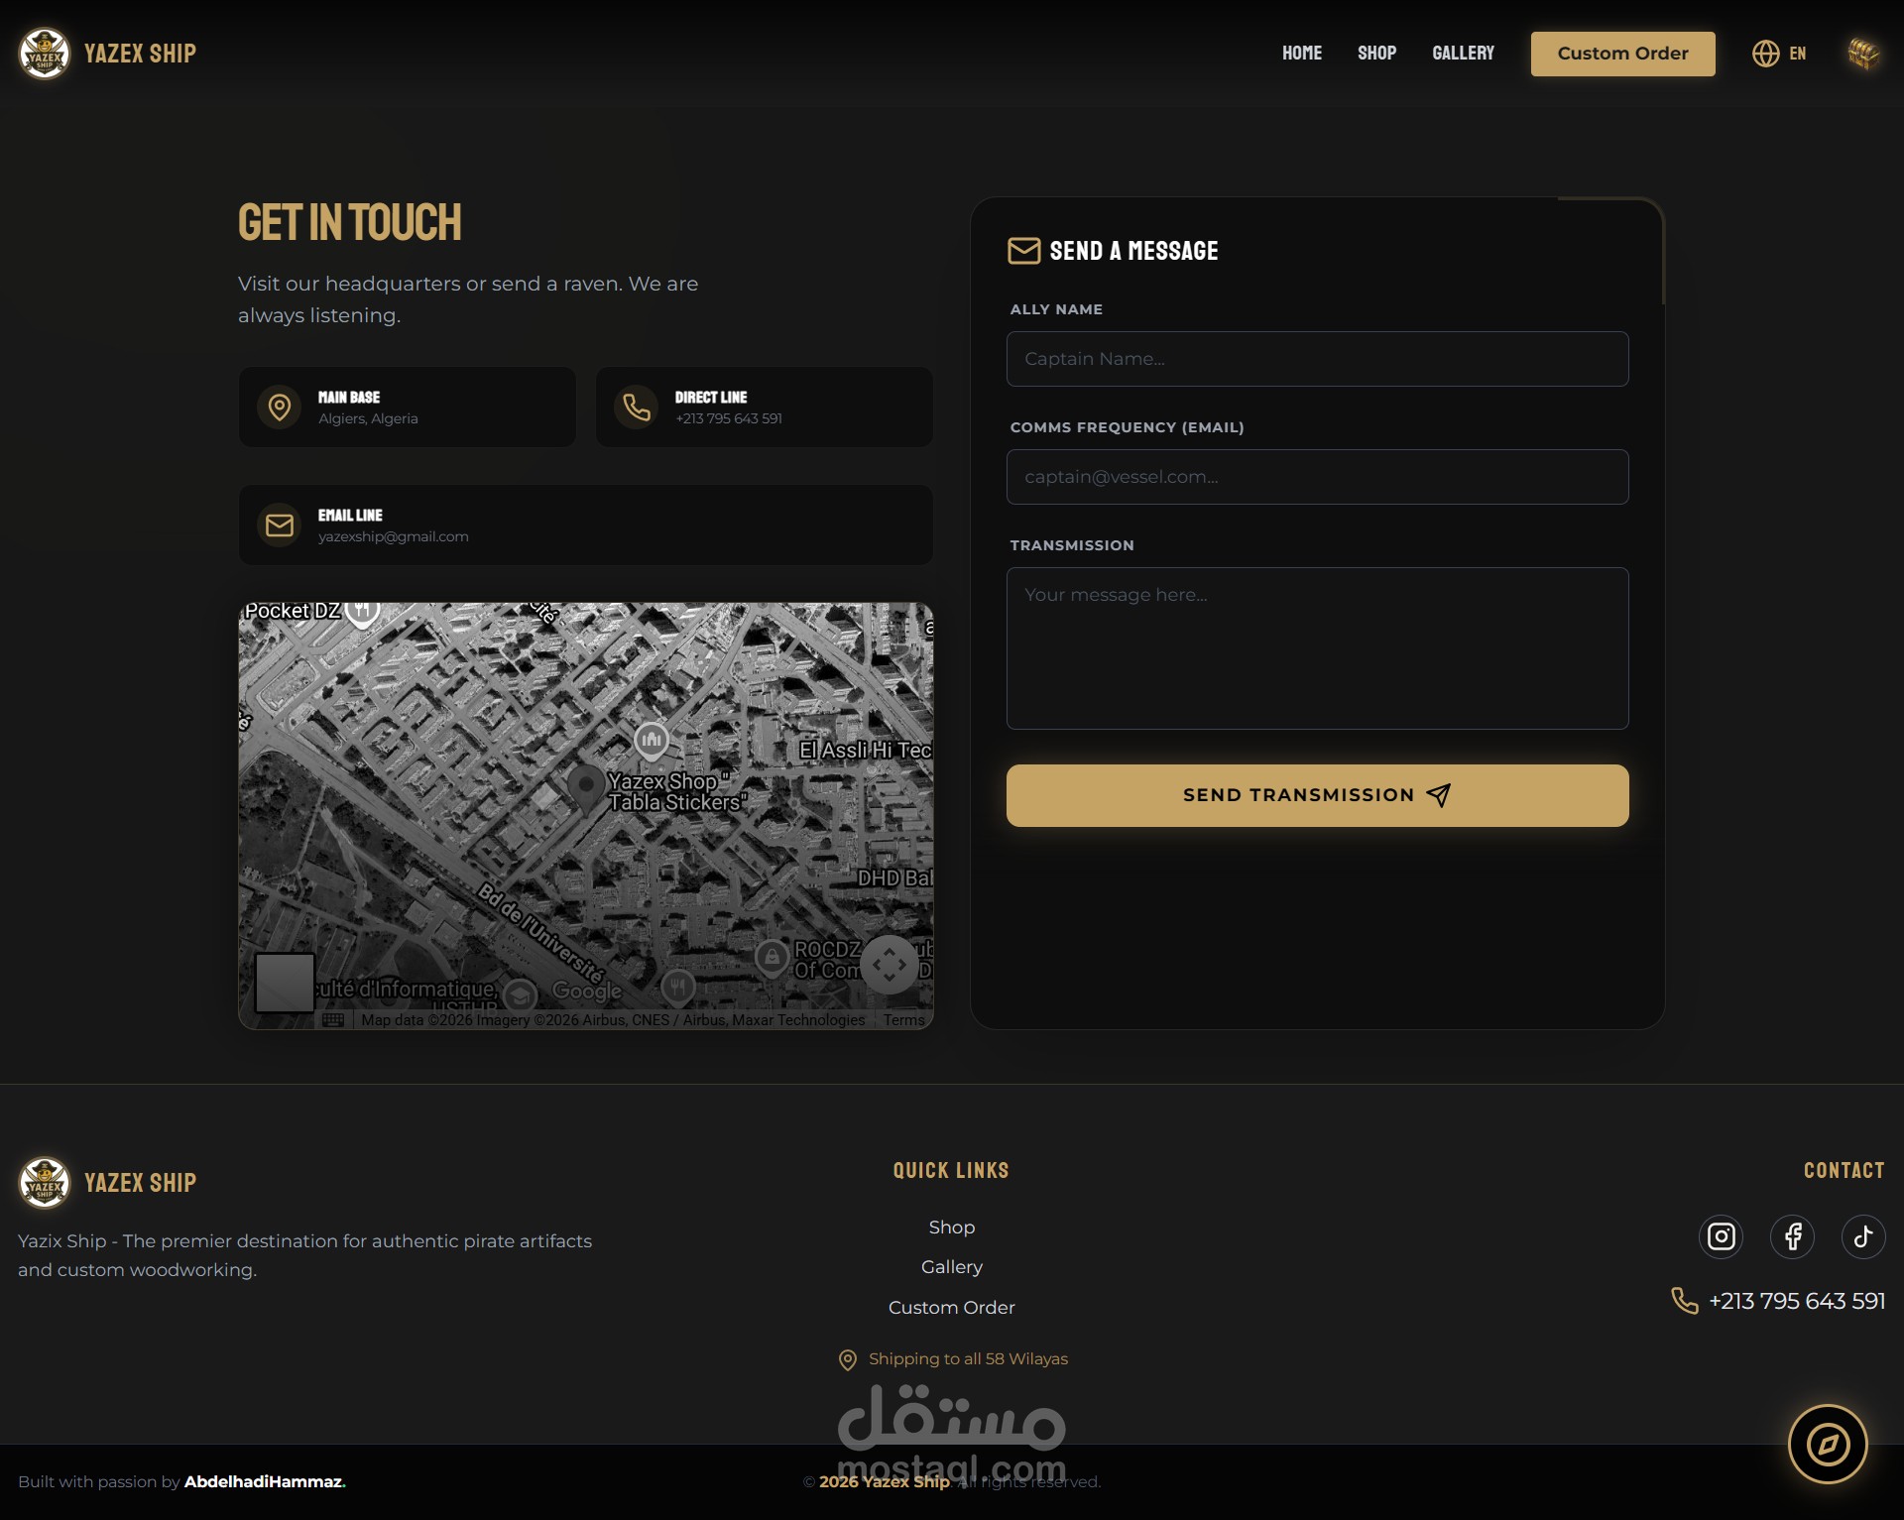Open the Facebook social icon
The width and height of the screenshot is (1904, 1520).
(x=1793, y=1236)
